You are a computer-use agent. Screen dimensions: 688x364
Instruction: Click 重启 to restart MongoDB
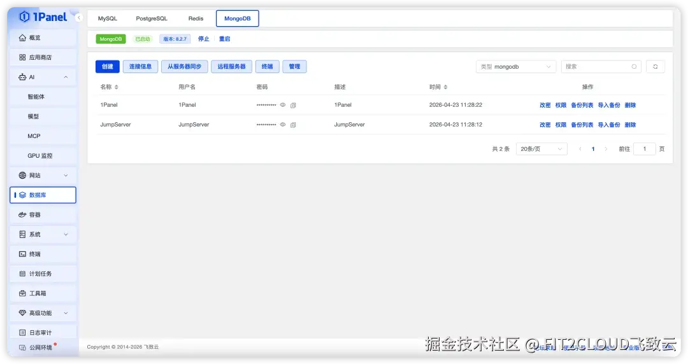point(225,39)
